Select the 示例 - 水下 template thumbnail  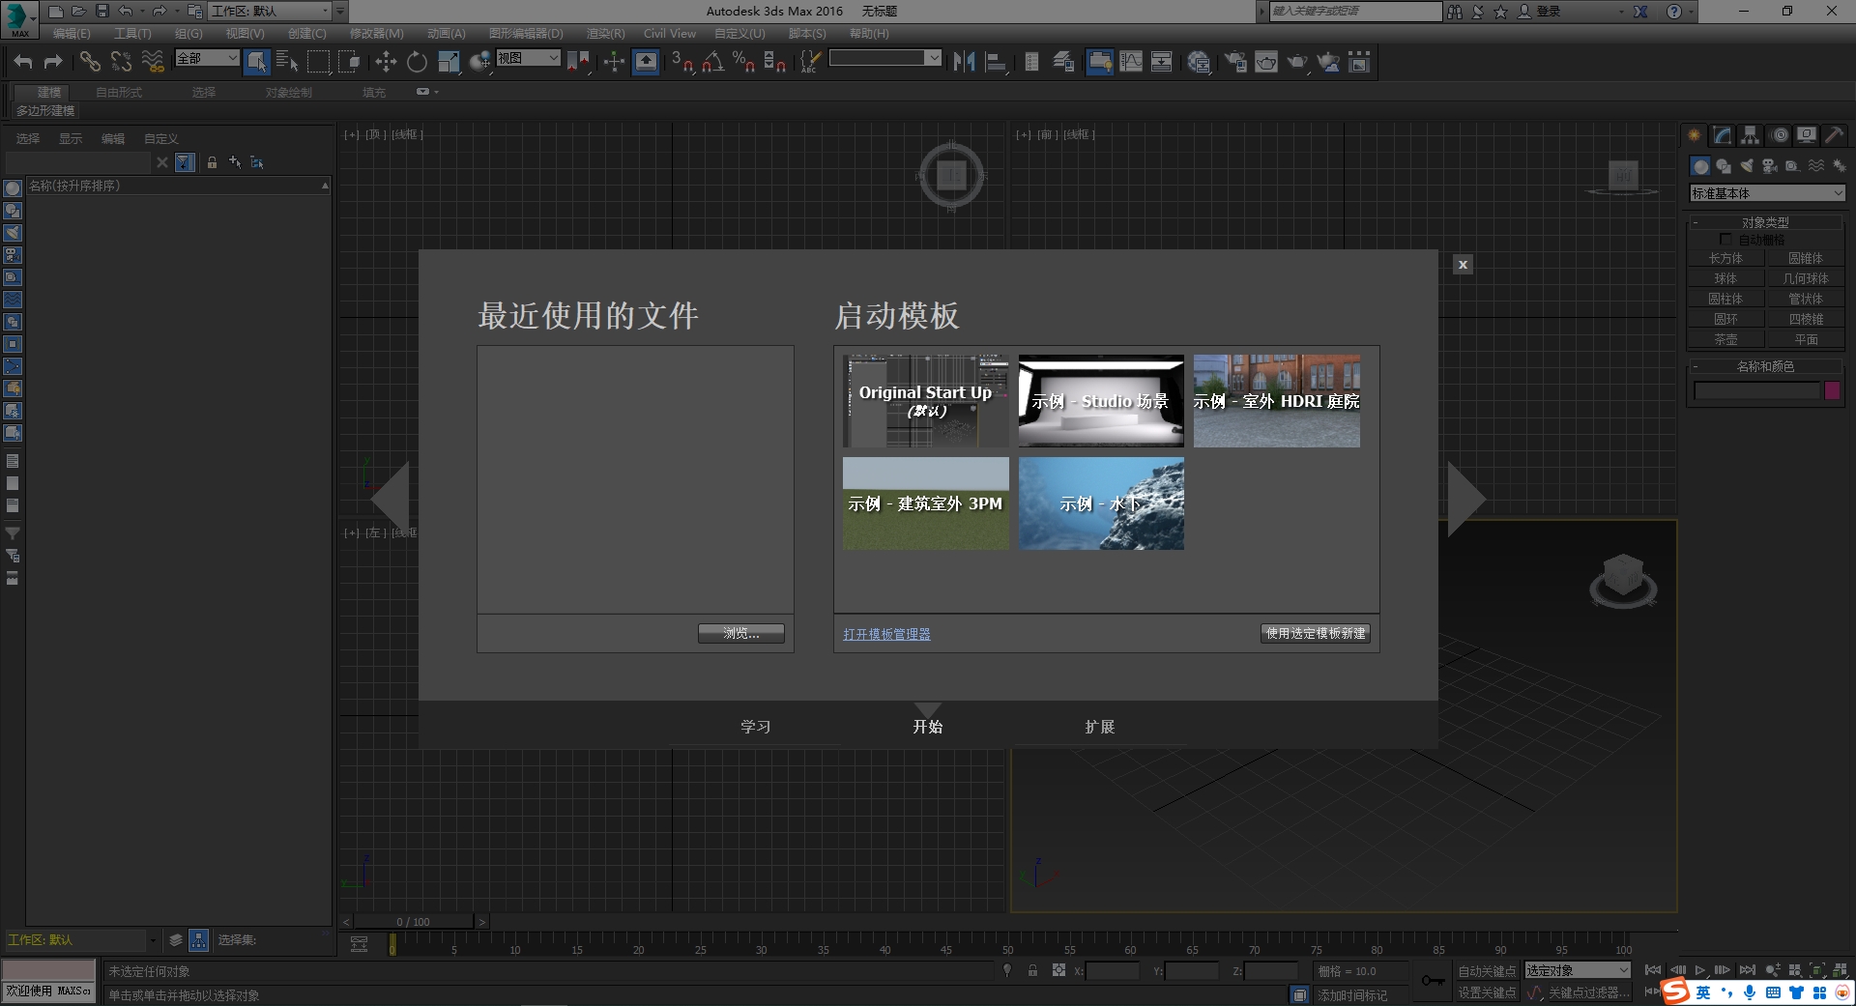click(1101, 503)
